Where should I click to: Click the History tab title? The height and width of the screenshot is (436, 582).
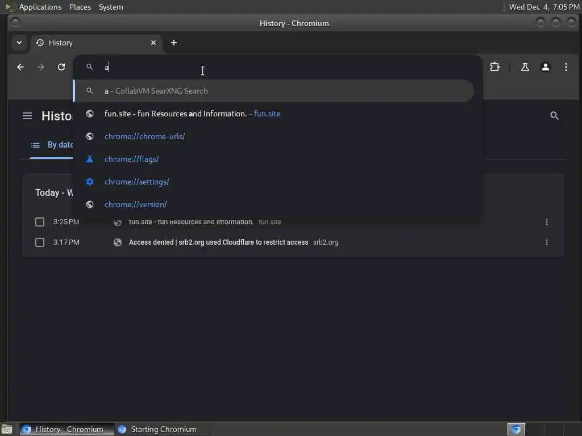(x=60, y=43)
